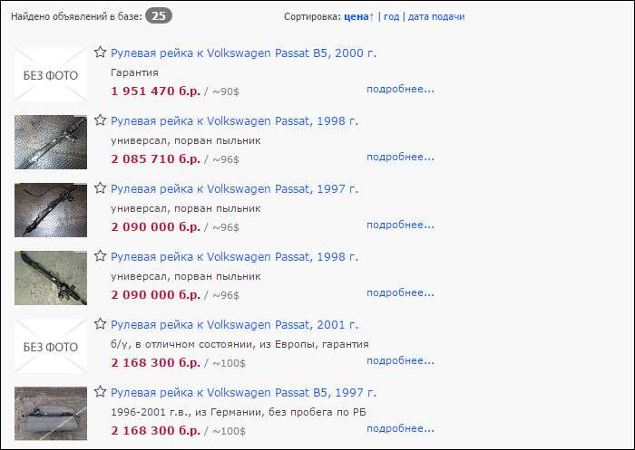Star the Passat 2001 г. listing
This screenshot has width=635, height=450.
click(100, 324)
